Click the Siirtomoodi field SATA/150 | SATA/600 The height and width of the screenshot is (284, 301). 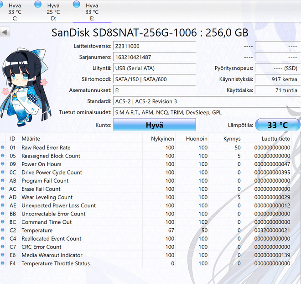point(154,79)
